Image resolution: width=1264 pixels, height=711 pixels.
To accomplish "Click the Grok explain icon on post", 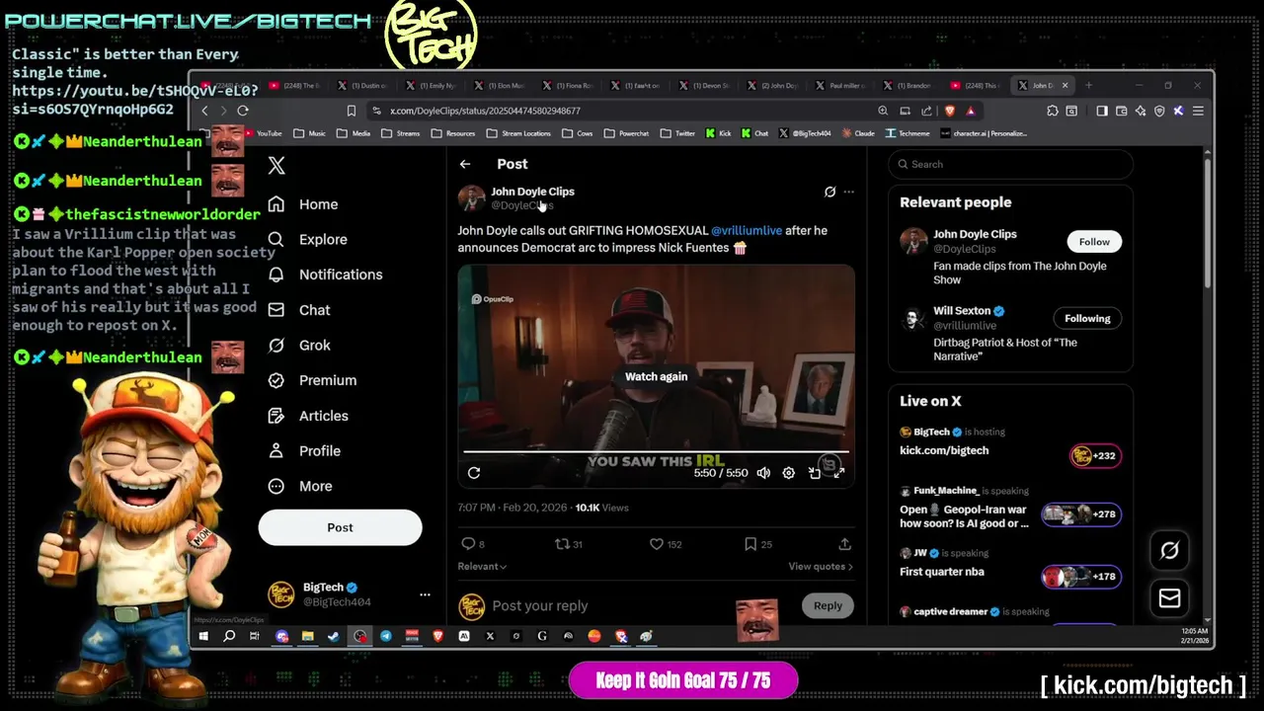I will click(829, 192).
